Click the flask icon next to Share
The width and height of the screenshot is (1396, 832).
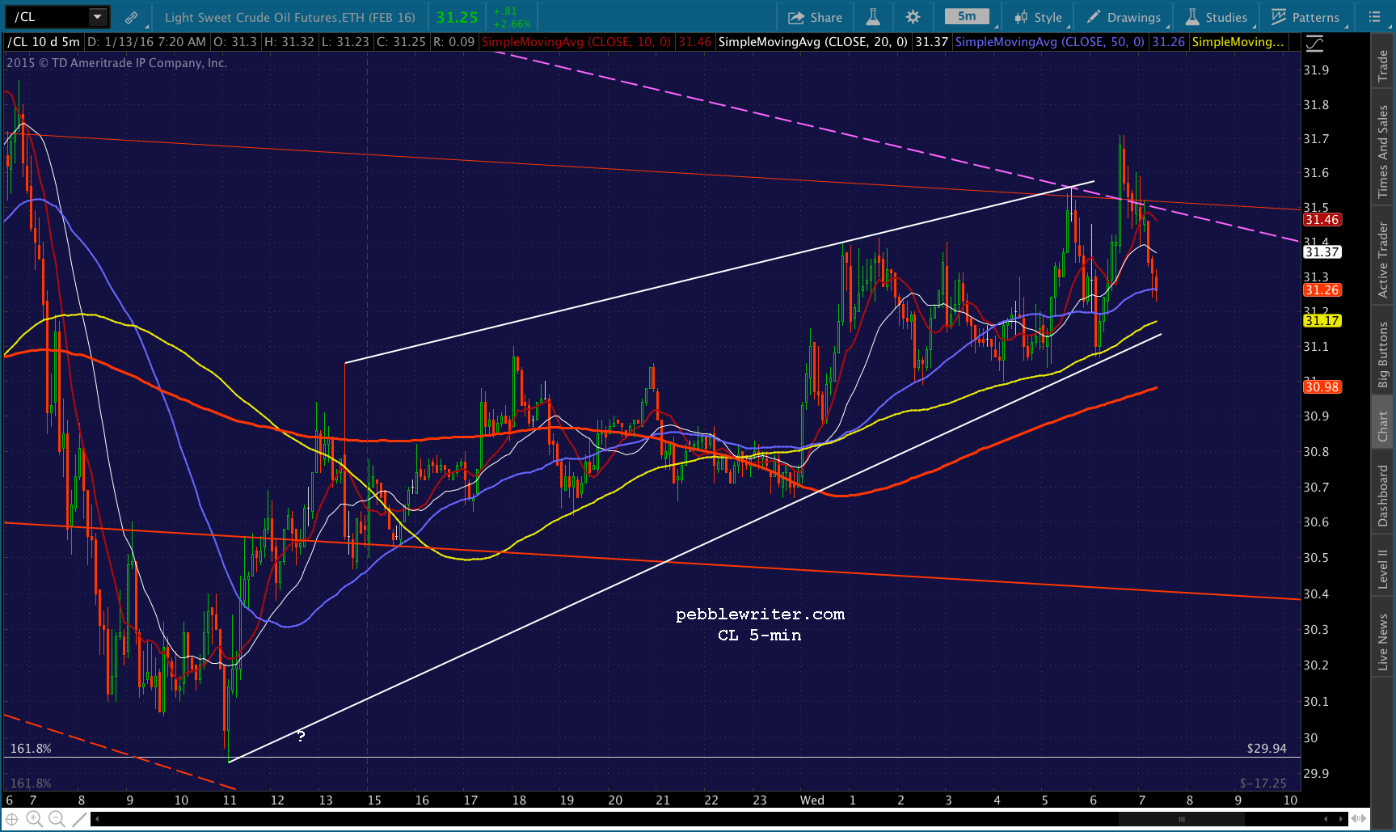point(873,17)
